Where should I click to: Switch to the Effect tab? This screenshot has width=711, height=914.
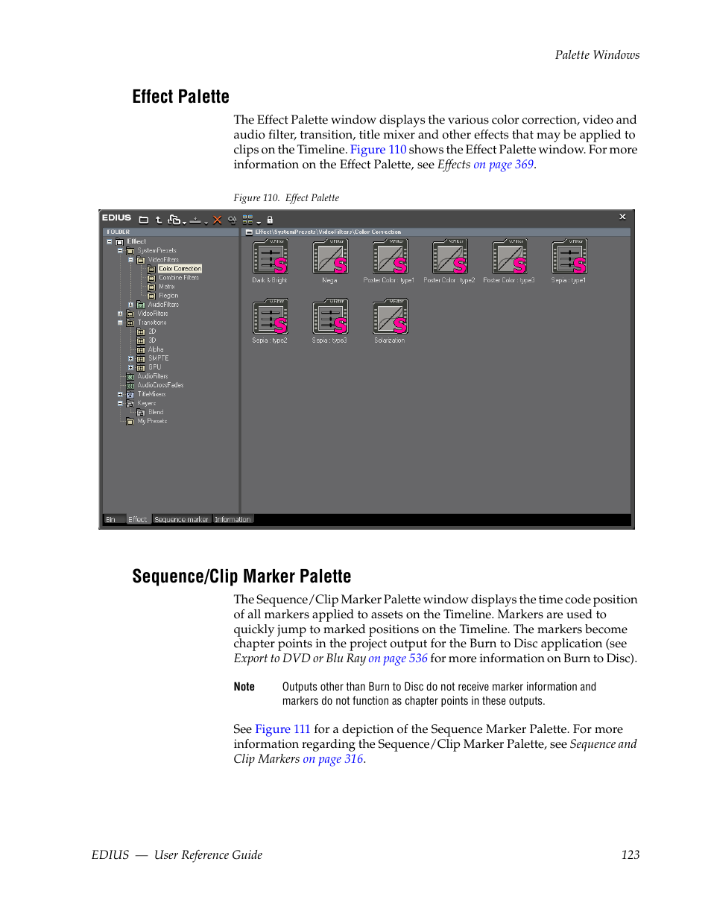(x=138, y=520)
